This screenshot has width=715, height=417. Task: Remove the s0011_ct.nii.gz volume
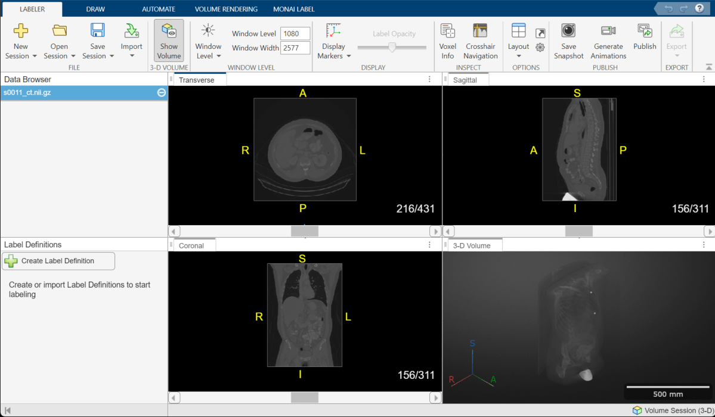[160, 93]
